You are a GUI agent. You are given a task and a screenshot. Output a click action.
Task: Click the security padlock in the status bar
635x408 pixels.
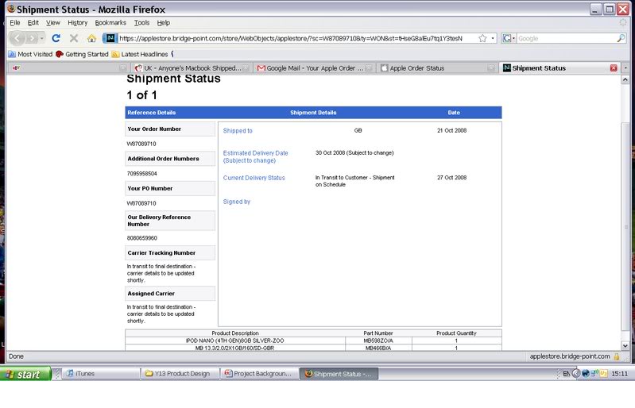tap(617, 356)
